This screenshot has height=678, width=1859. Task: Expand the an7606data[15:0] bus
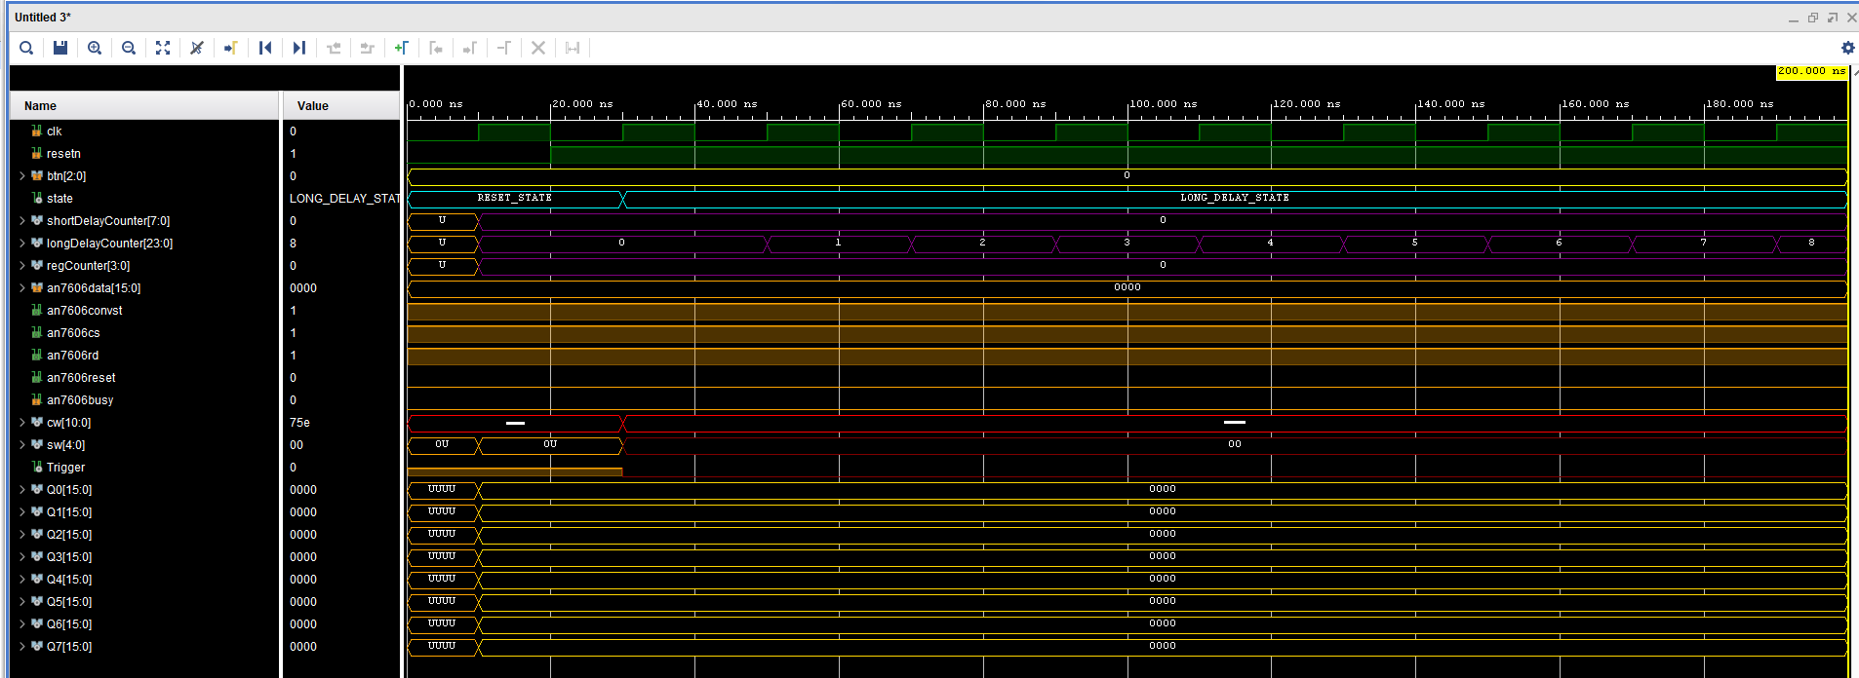(22, 288)
